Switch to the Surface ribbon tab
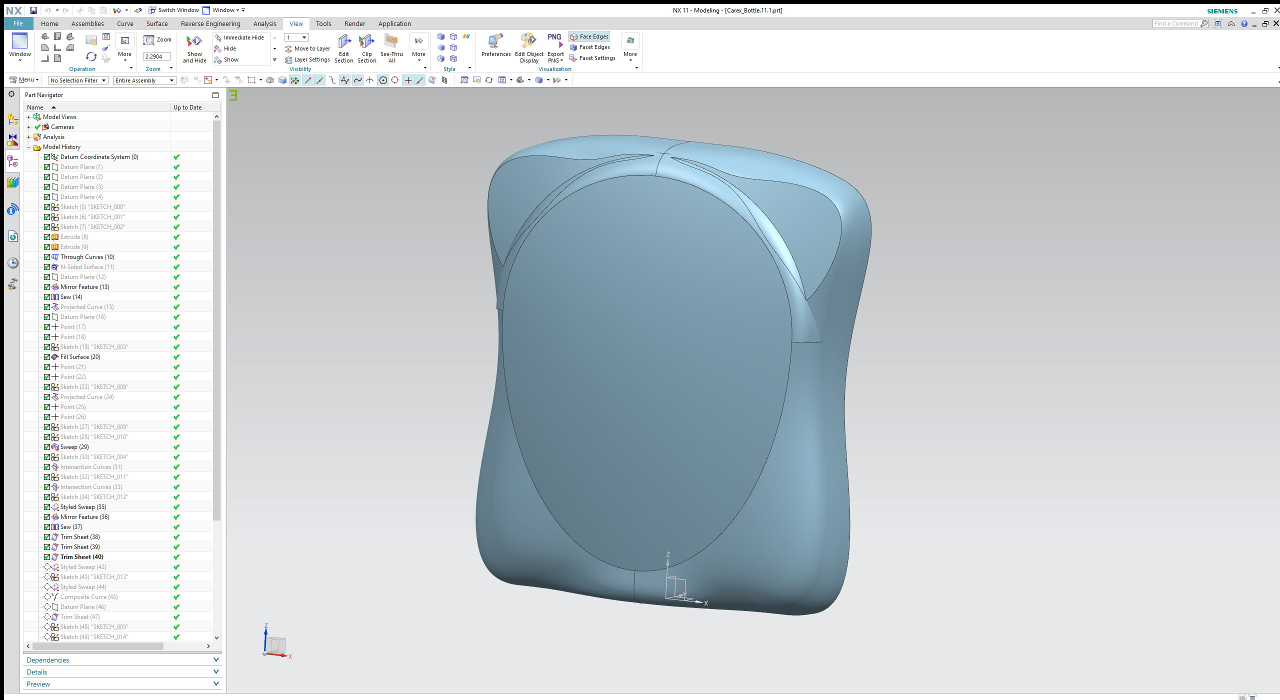This screenshot has height=700, width=1280. point(156,23)
